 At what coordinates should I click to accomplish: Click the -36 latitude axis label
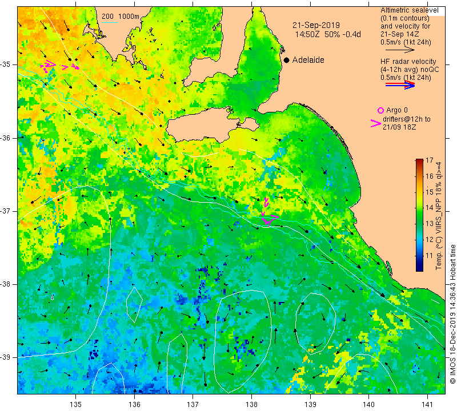click(x=6, y=138)
